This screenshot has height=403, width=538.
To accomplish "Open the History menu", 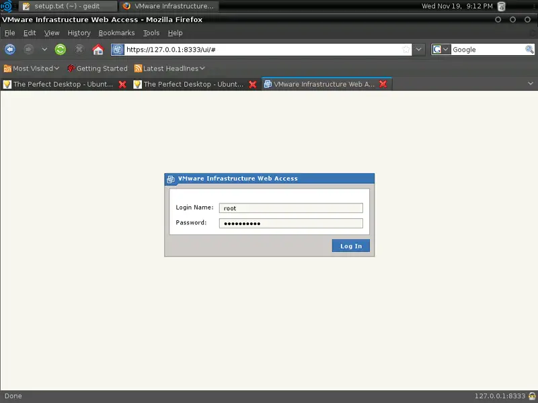I will coord(79,33).
